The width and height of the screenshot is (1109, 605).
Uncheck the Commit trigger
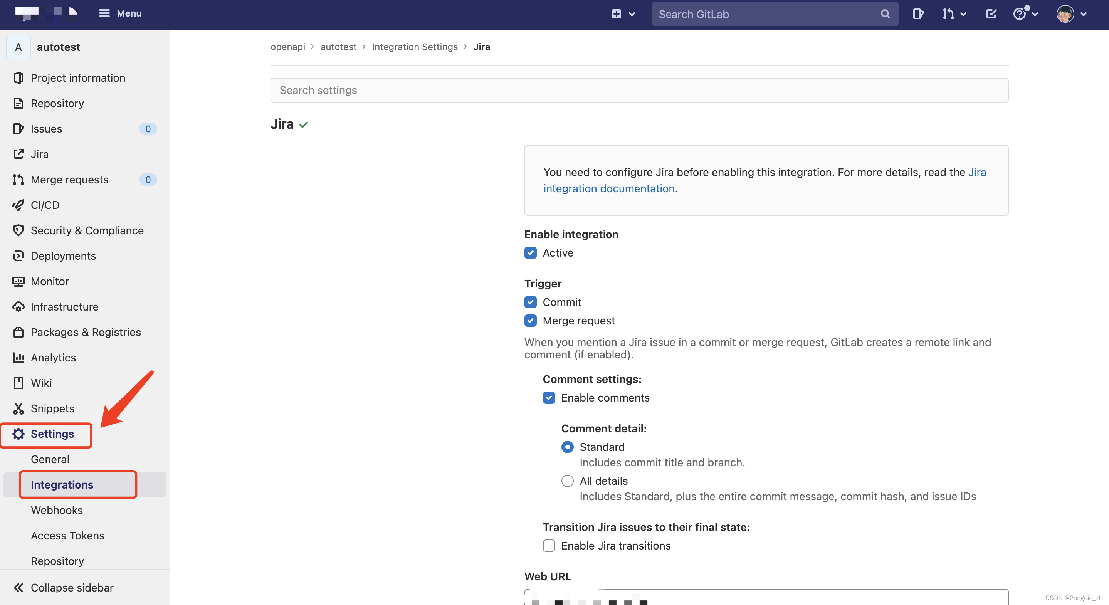[530, 302]
